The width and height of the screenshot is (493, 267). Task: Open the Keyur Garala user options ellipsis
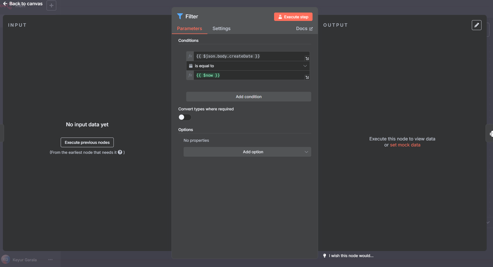coord(50,260)
